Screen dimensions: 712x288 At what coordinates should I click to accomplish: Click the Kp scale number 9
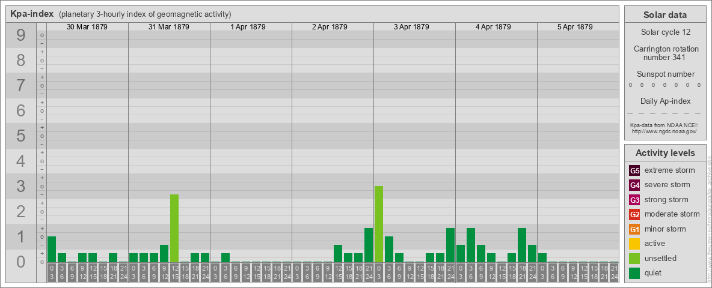(20, 35)
